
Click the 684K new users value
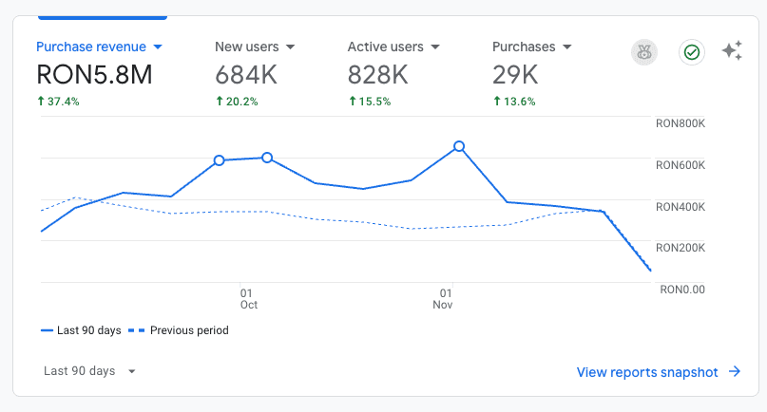246,75
